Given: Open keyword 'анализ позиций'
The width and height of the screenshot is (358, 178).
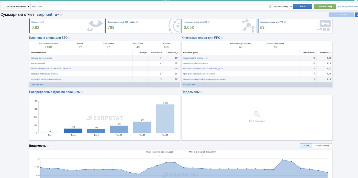Looking at the screenshot, I should coord(38,63).
